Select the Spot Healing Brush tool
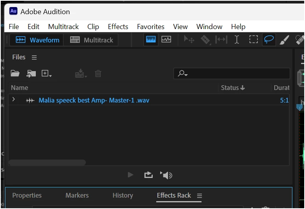The image size is (305, 209). (x=299, y=40)
